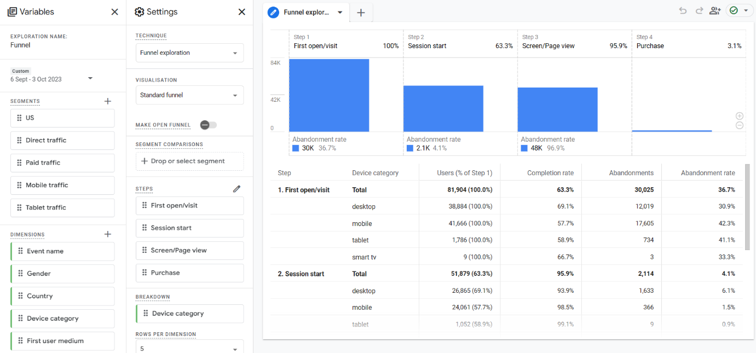Click the Settings gear icon
Viewport: 756px width, 353px height.
[139, 12]
